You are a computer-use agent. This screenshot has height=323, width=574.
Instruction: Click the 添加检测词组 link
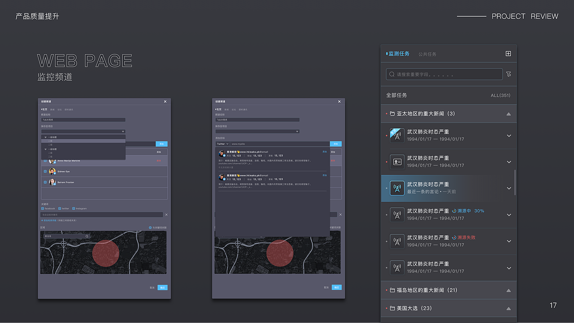point(49,220)
